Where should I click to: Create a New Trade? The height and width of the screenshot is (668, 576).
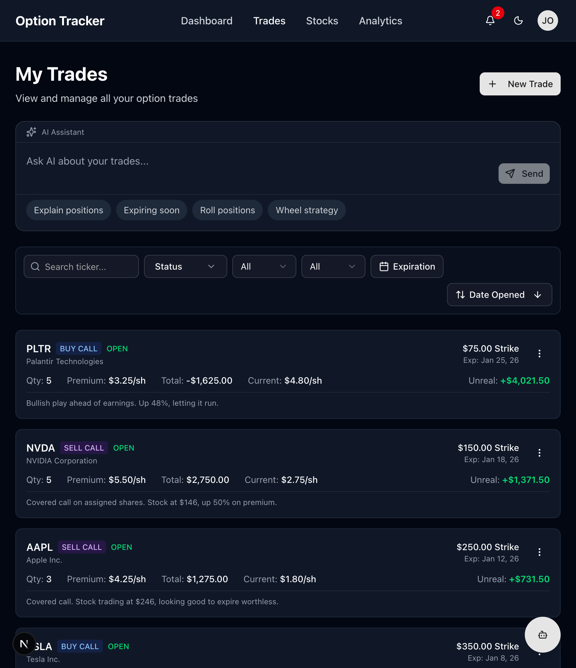[520, 84]
